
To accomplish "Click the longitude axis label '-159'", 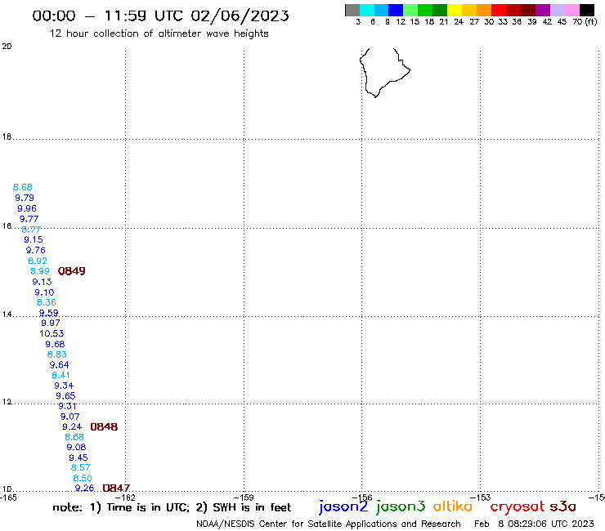I will click(x=244, y=498).
